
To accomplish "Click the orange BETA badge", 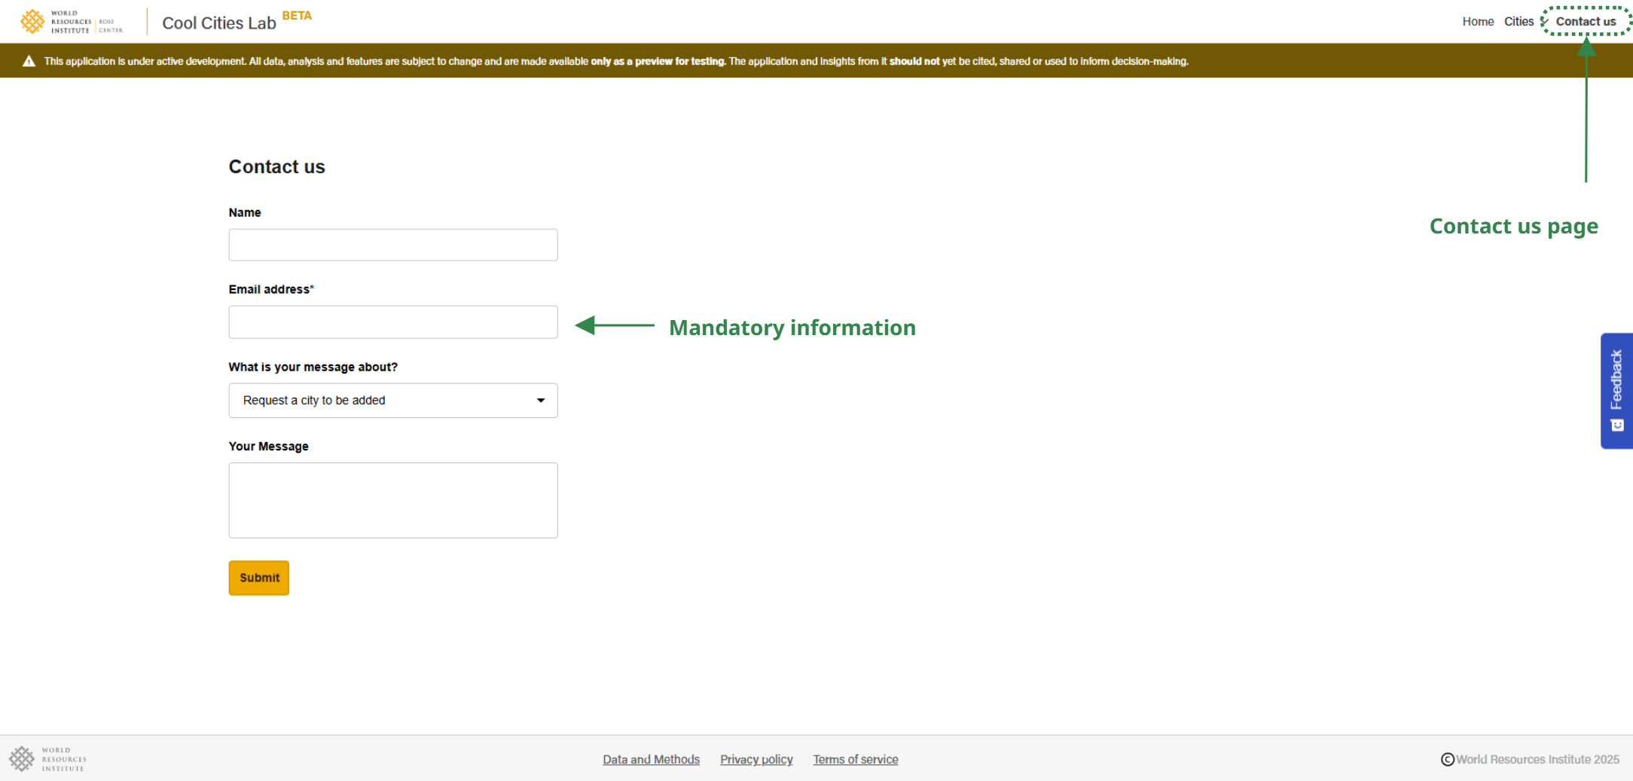I will (x=297, y=16).
